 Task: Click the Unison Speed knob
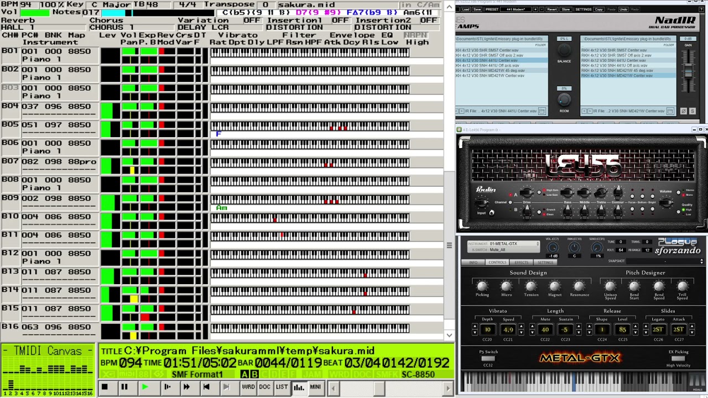(x=610, y=286)
